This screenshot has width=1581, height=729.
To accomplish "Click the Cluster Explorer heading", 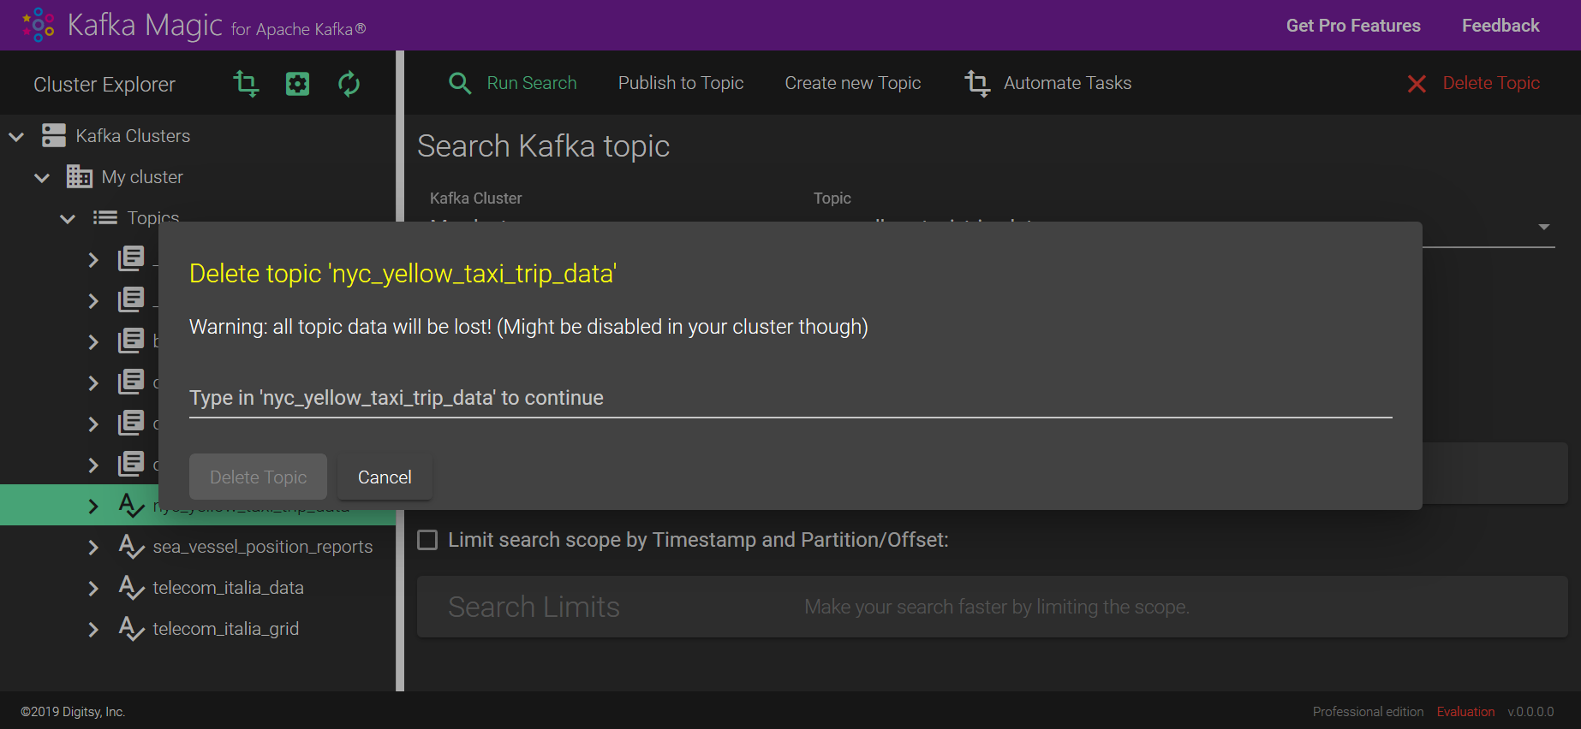I will [x=104, y=85].
